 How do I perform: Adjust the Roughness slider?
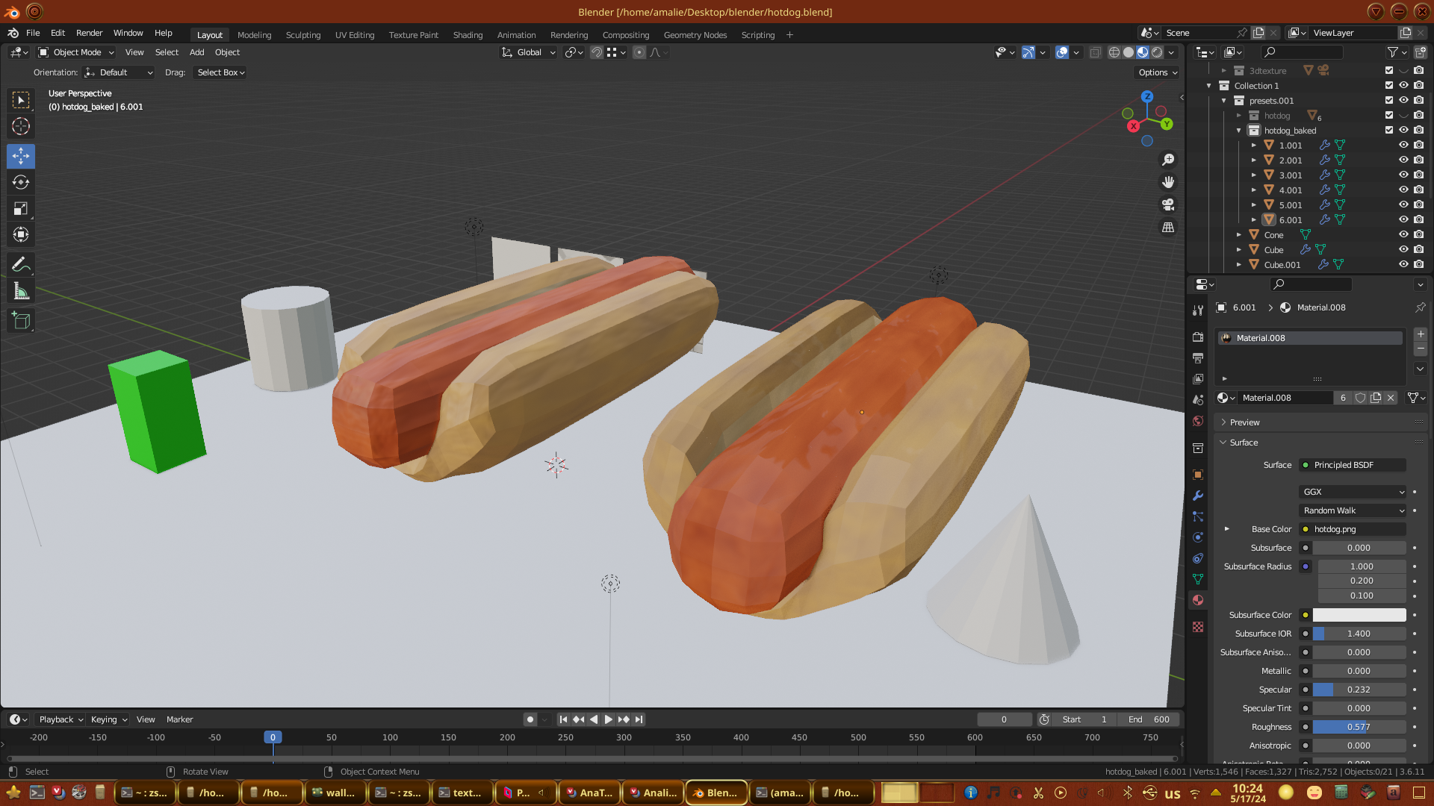1359,727
